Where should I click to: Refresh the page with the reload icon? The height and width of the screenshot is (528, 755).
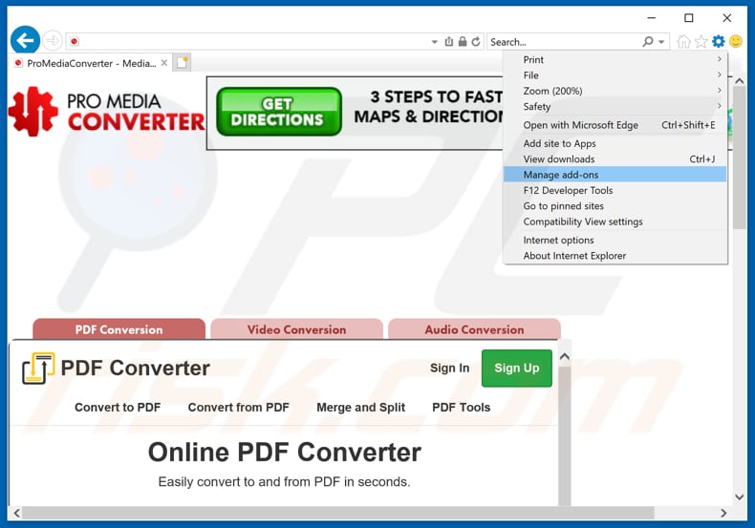[476, 42]
